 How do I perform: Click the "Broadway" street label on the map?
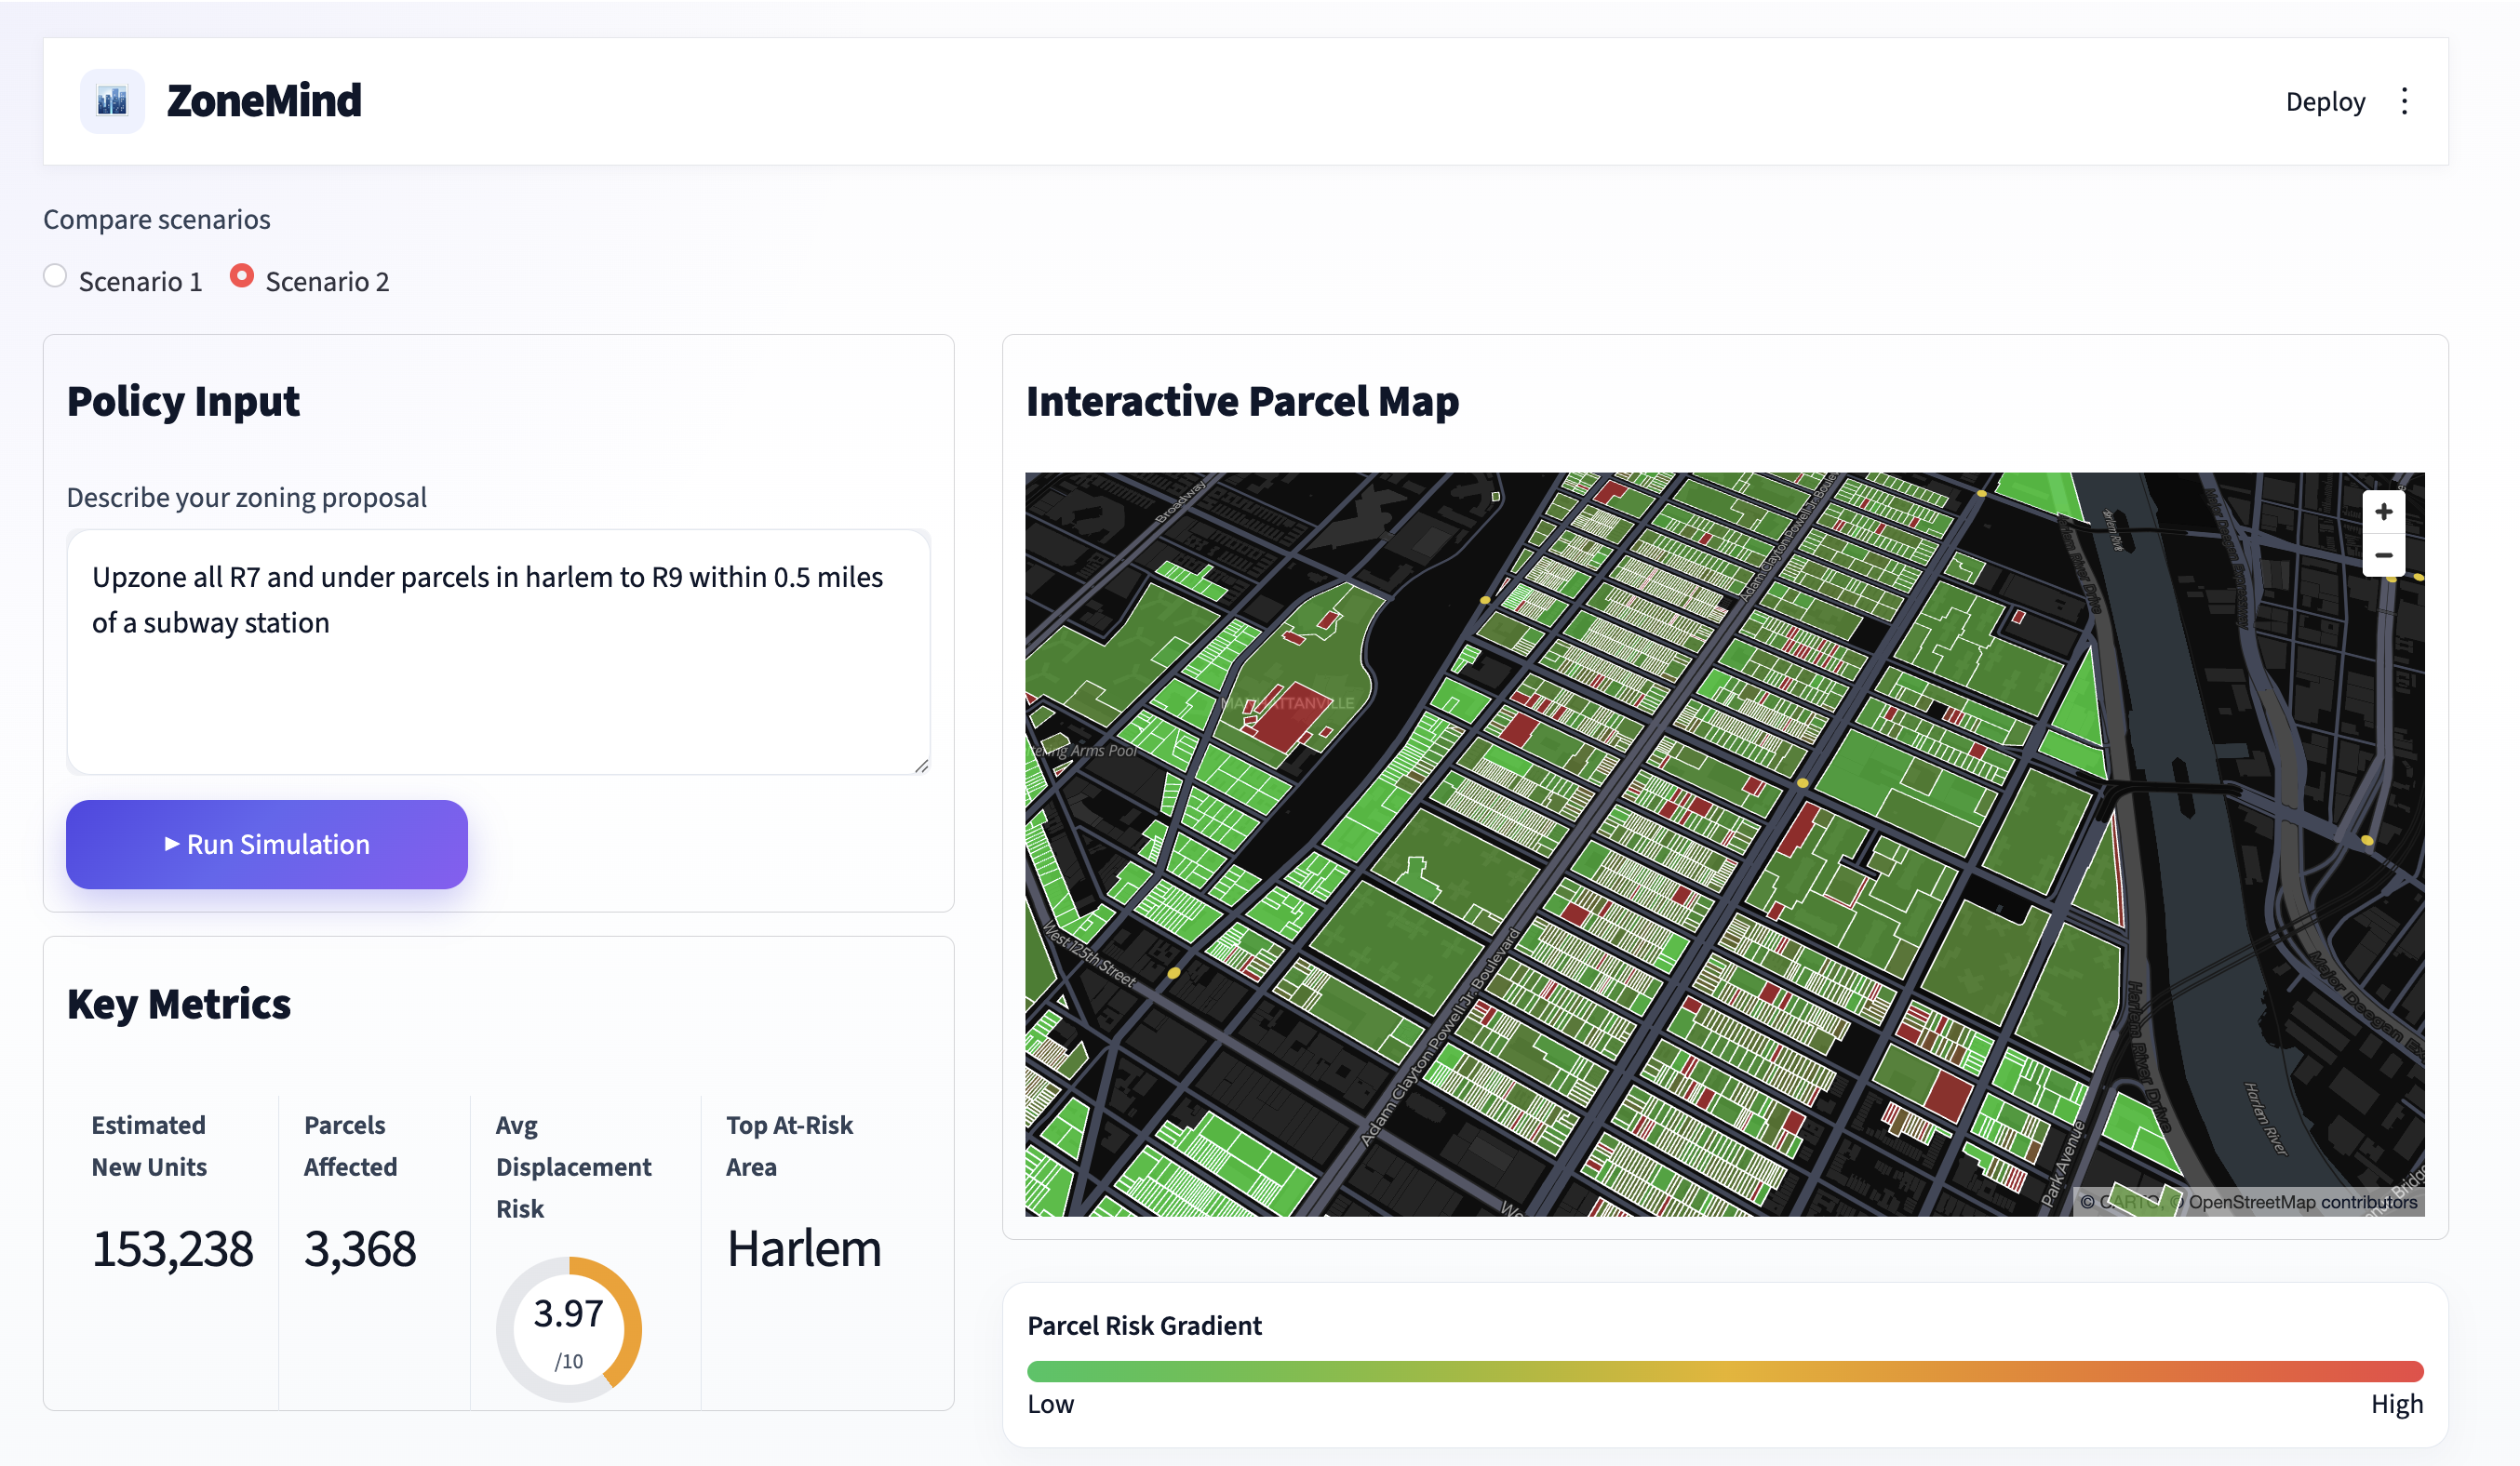1181,501
